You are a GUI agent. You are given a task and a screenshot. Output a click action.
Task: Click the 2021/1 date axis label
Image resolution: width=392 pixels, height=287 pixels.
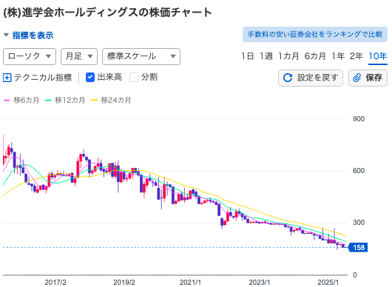coord(190,283)
